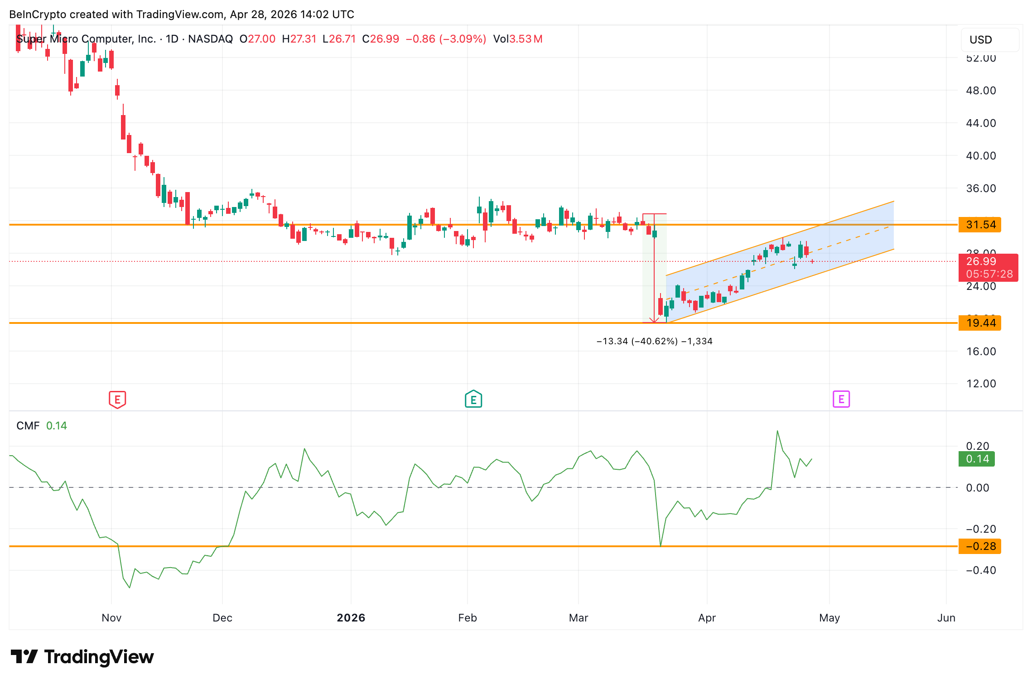The image size is (1032, 684).
Task: Click the Nov label on time axis
Action: pos(111,618)
